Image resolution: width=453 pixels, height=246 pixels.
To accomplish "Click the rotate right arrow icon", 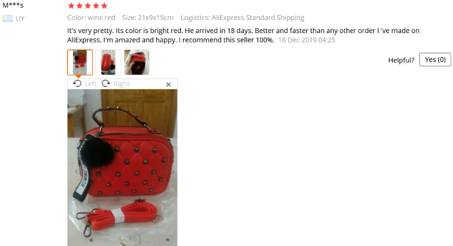I will pyautogui.click(x=106, y=83).
